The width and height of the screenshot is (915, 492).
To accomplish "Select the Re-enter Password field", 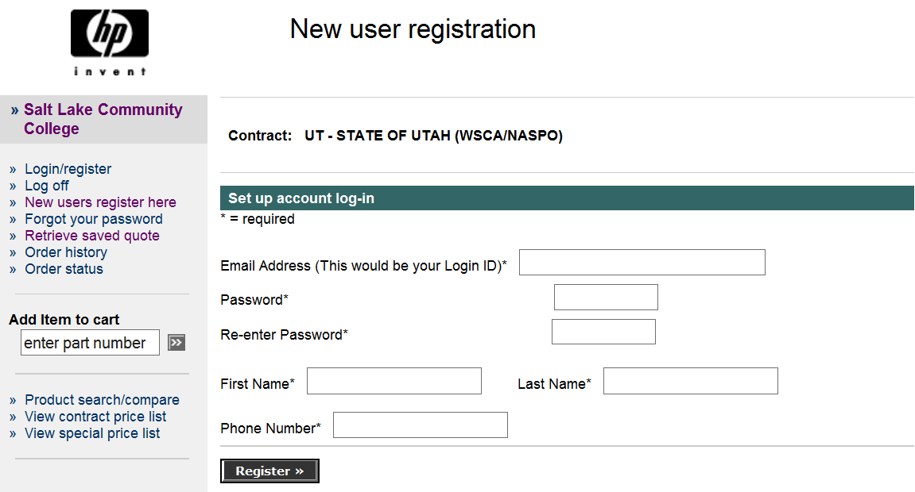I will pos(603,332).
